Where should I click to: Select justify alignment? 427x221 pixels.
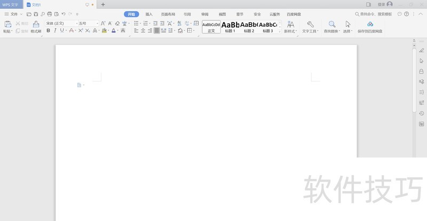156,30
